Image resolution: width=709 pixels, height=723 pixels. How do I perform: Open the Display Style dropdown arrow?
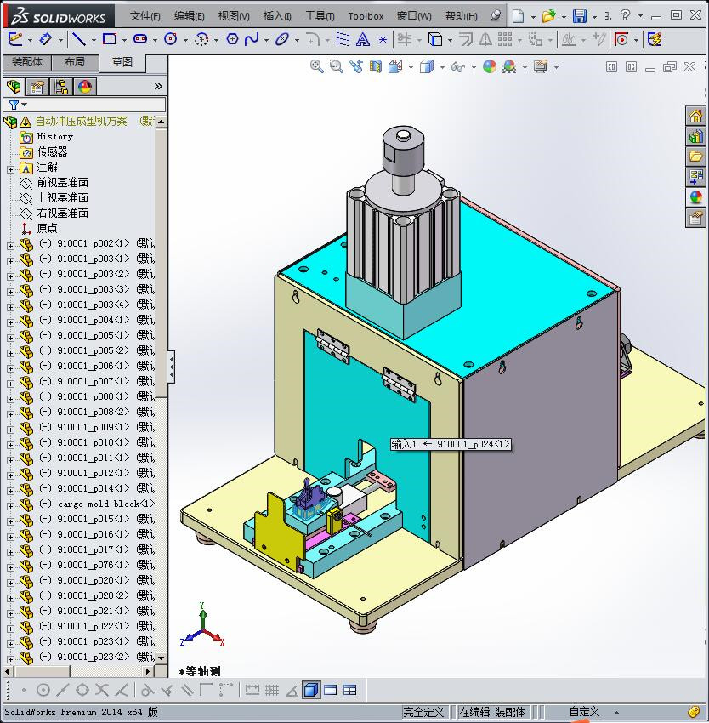click(x=442, y=67)
